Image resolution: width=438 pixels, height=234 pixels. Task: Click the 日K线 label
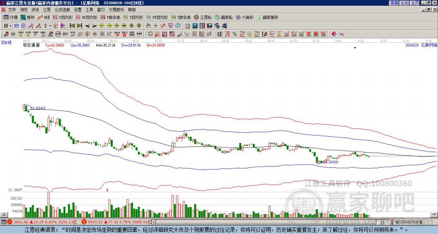(x=6, y=43)
